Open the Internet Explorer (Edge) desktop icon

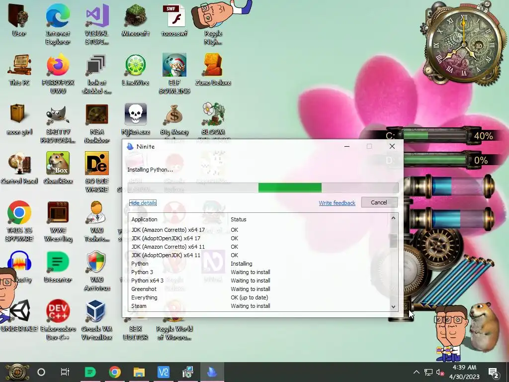58,24
